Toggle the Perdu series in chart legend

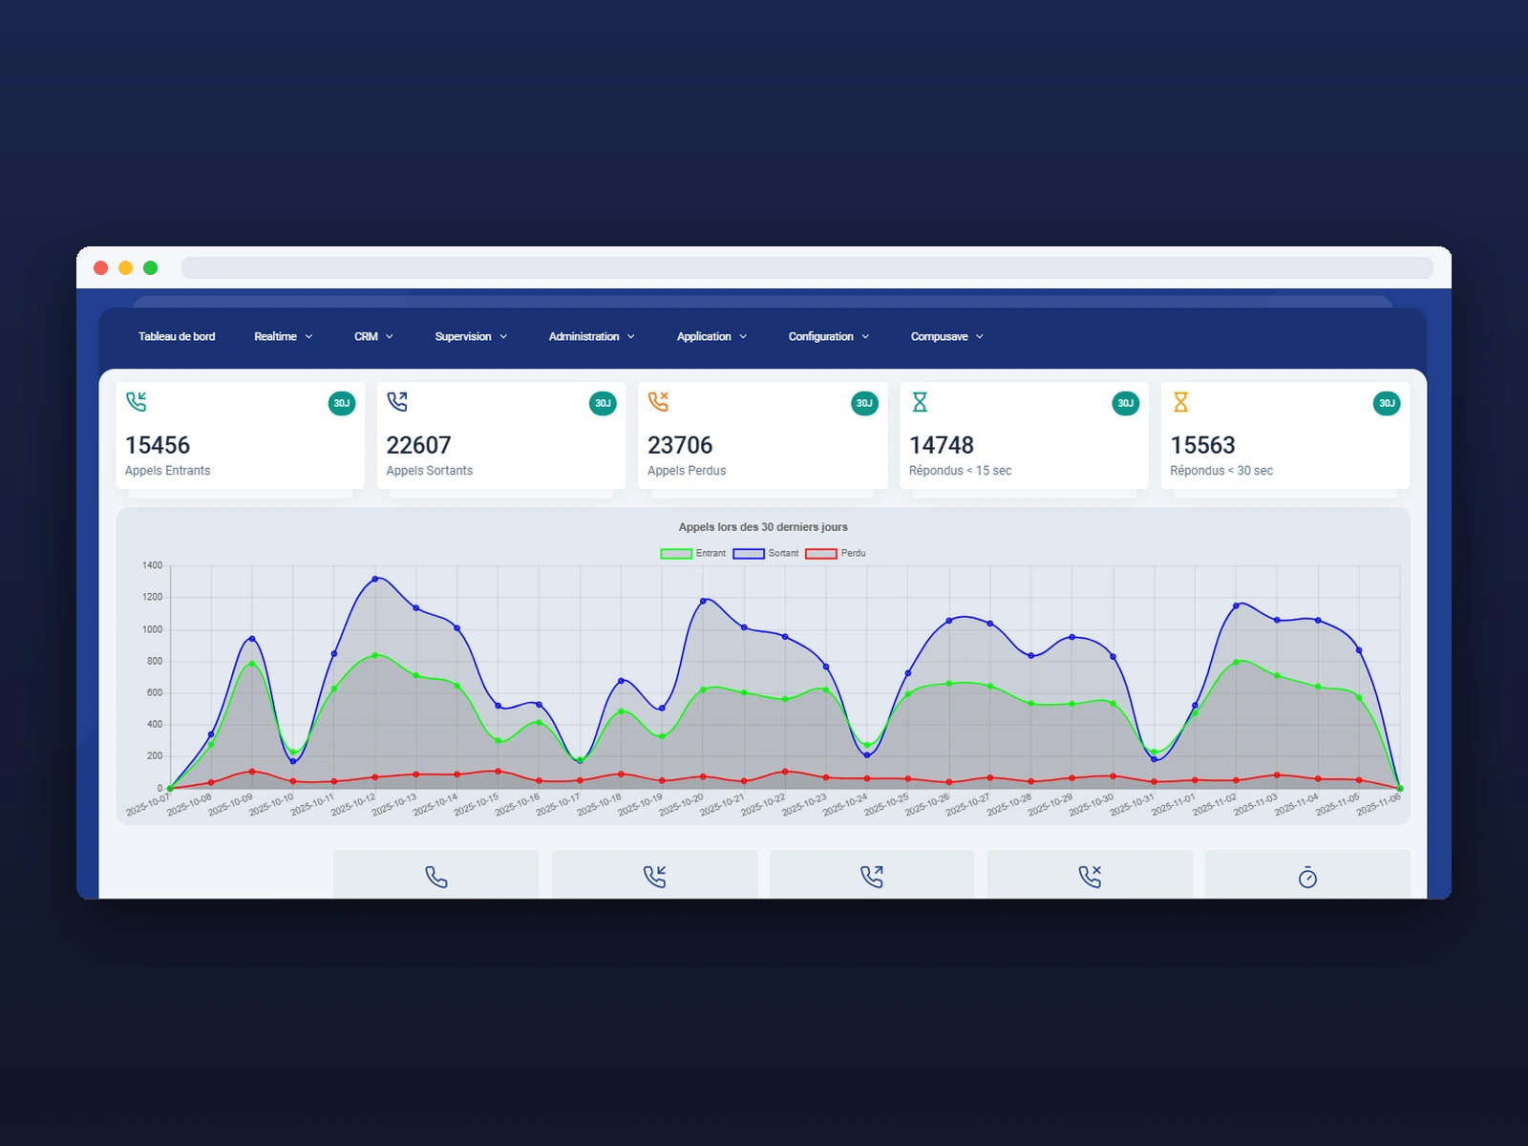[836, 554]
